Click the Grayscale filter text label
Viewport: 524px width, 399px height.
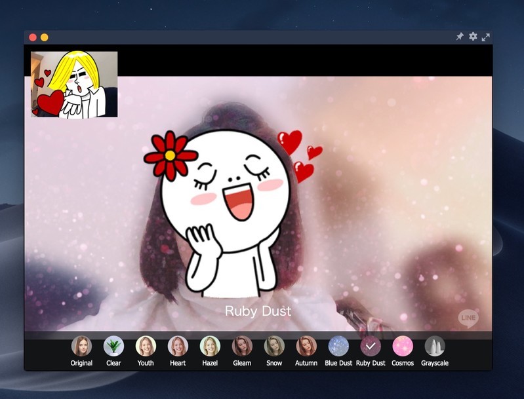(x=435, y=363)
